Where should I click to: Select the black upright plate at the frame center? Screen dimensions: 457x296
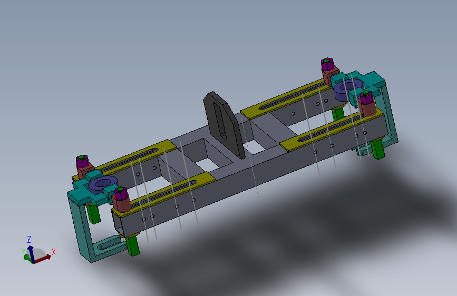[x=224, y=124]
